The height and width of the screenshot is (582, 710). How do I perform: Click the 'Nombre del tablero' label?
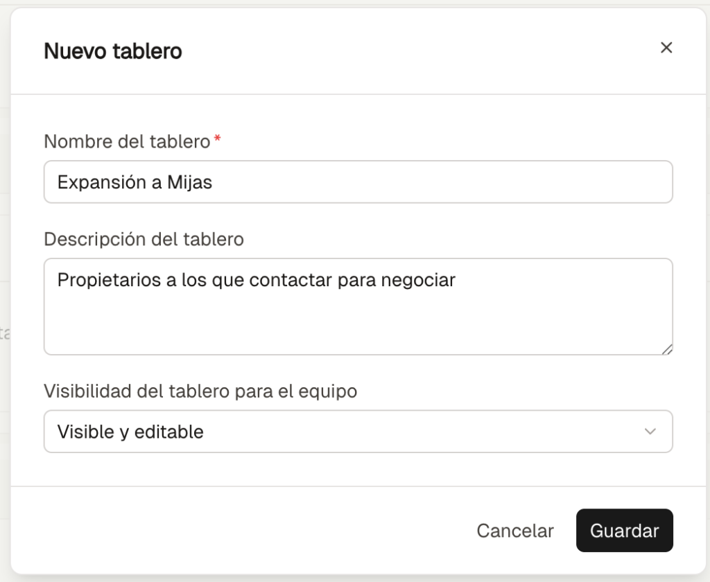pos(127,142)
